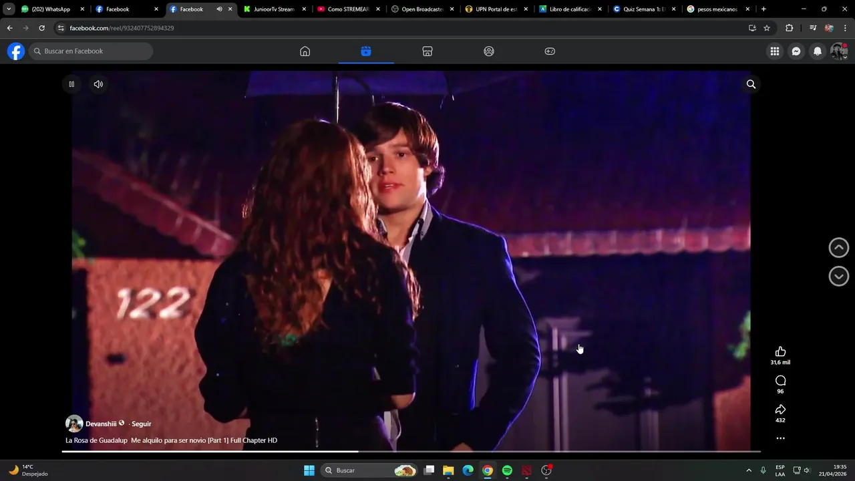Switch to Como STREMEAR tab
The image size is (855, 481).
(348, 9)
